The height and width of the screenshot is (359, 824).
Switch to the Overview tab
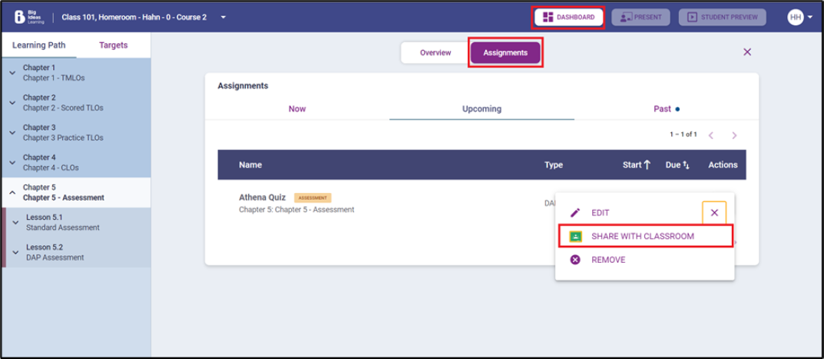[x=435, y=52]
